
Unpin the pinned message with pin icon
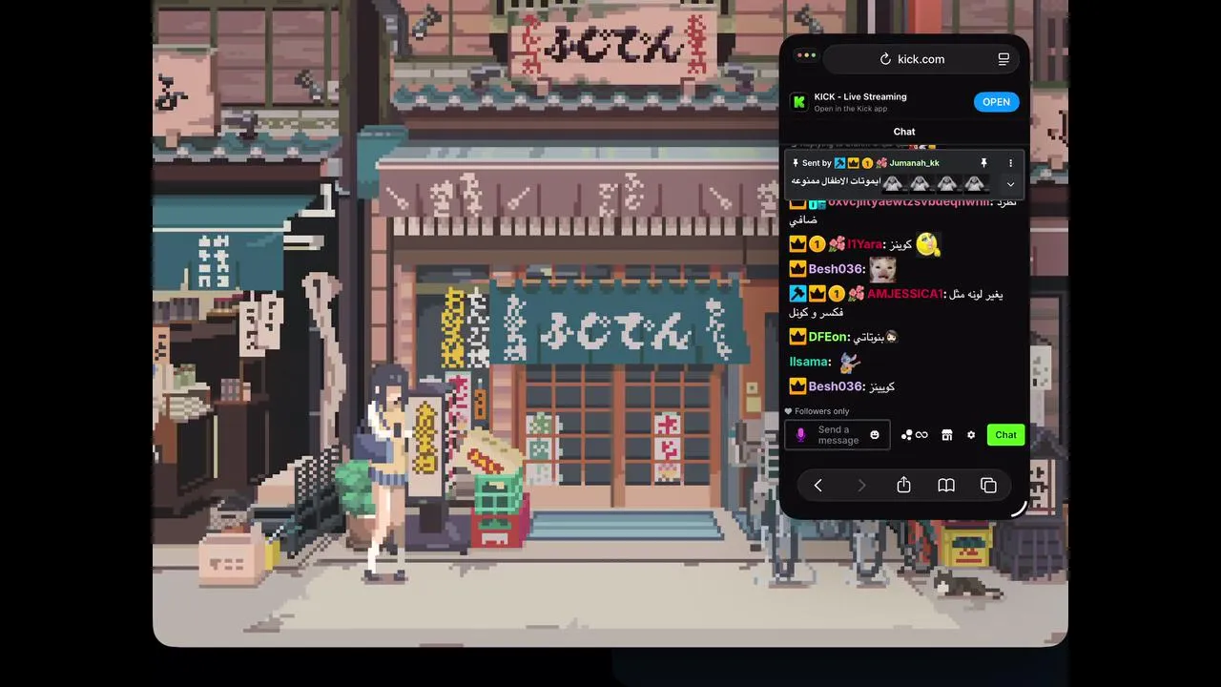[x=983, y=163]
